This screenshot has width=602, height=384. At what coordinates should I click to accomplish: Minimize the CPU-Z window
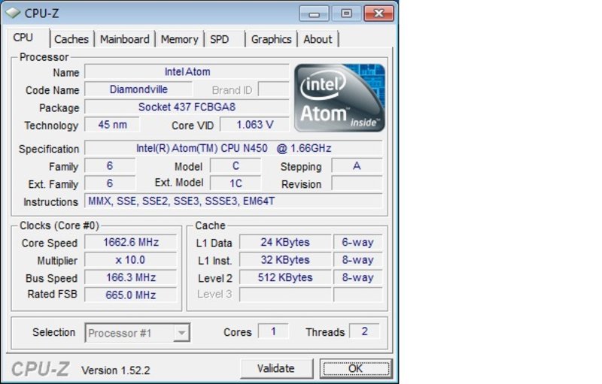click(314, 14)
